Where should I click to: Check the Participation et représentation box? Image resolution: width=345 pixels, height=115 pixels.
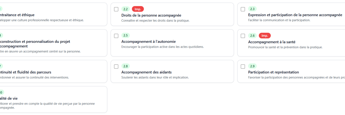pos(243,66)
